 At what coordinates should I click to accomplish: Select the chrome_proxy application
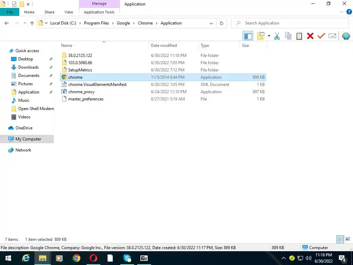pyautogui.click(x=163, y=92)
